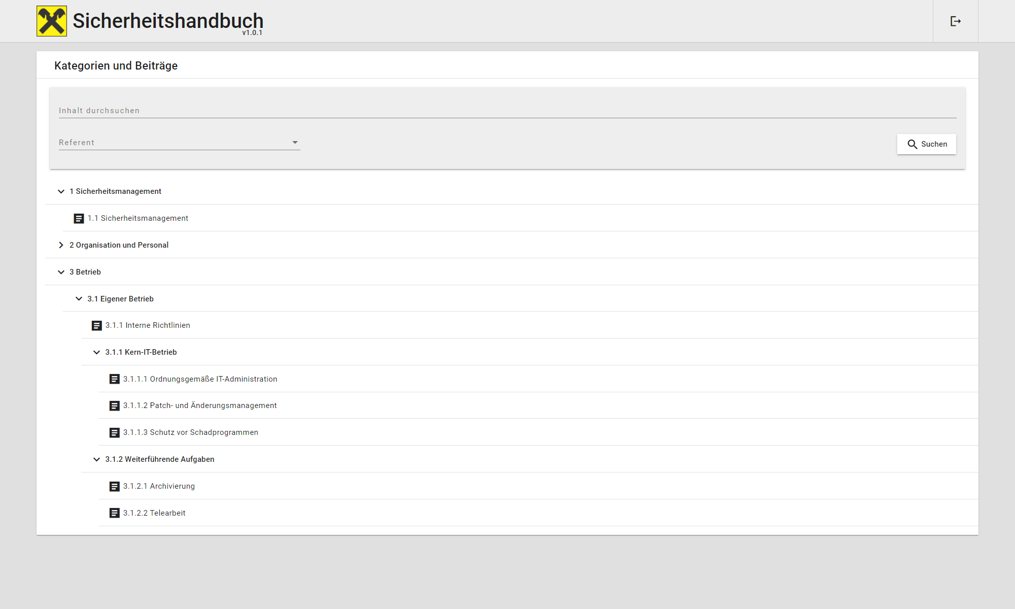Click the Raiffeisen logo icon
1015x609 pixels.
52,21
